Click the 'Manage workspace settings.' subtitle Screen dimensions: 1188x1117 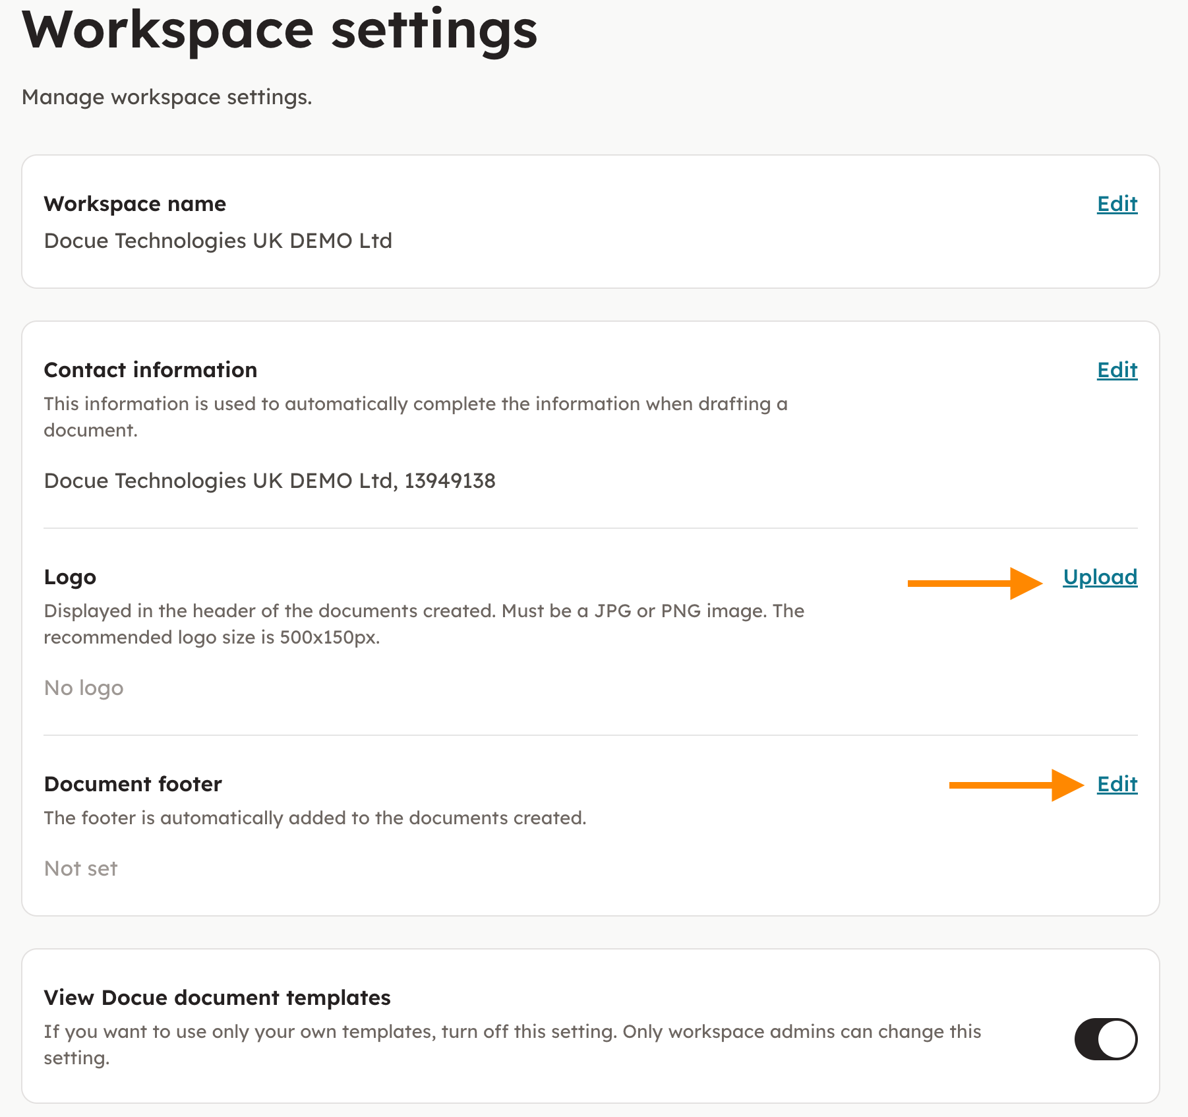[167, 97]
